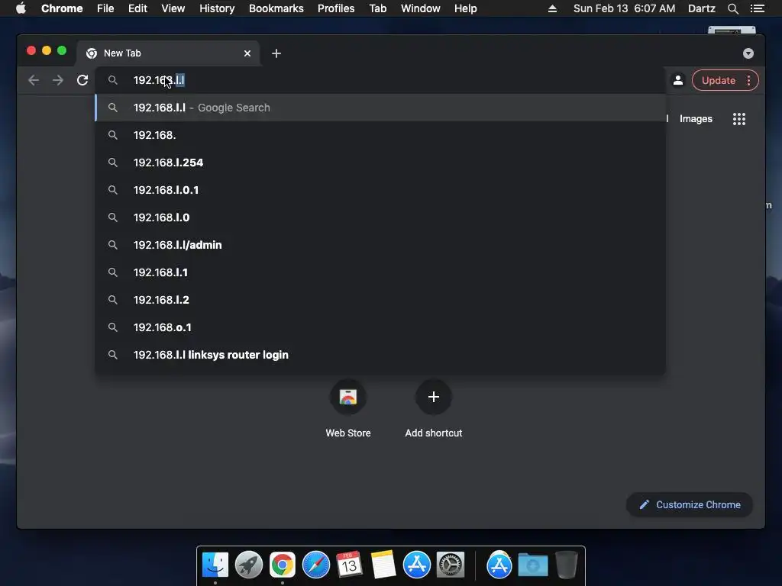
Task: Select the suggestion 192.168.
Action: click(380, 135)
